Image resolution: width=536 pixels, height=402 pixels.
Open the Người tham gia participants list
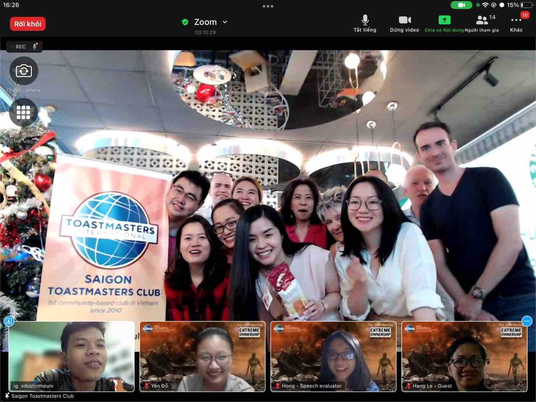coord(482,24)
